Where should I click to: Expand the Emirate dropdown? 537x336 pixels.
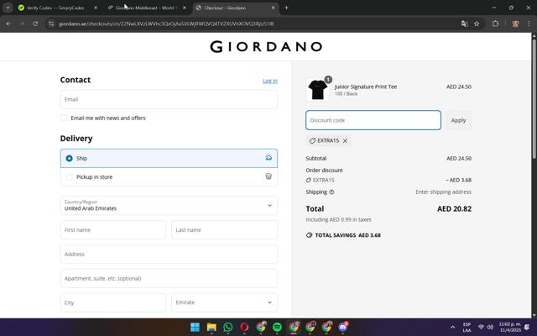coord(224,302)
